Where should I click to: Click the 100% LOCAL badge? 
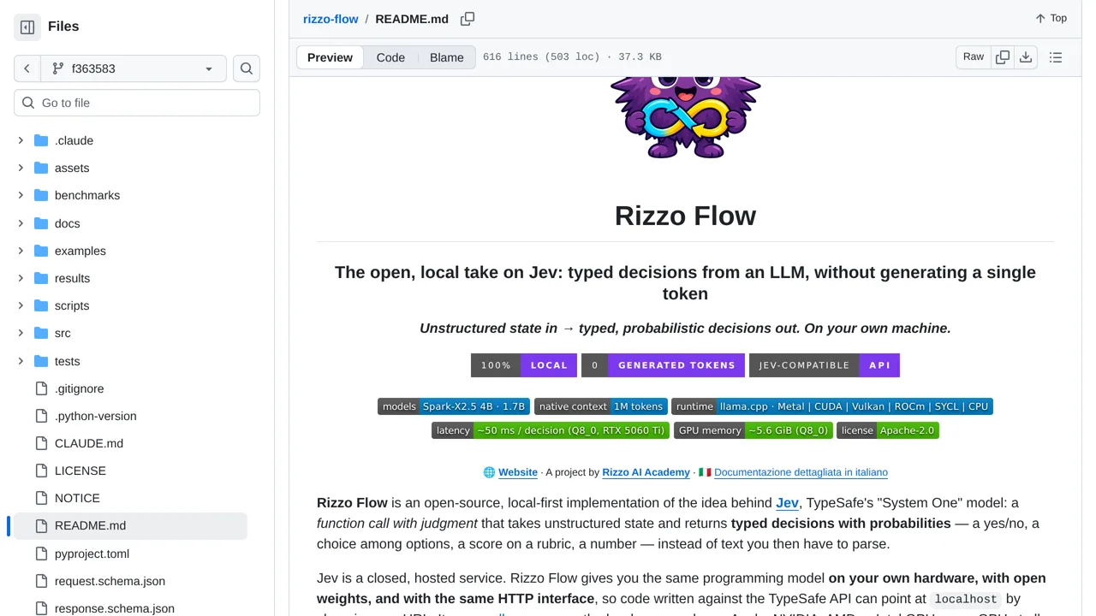pyautogui.click(x=524, y=365)
